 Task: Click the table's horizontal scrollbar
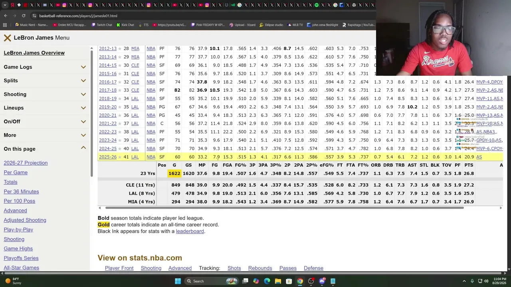click(284, 208)
